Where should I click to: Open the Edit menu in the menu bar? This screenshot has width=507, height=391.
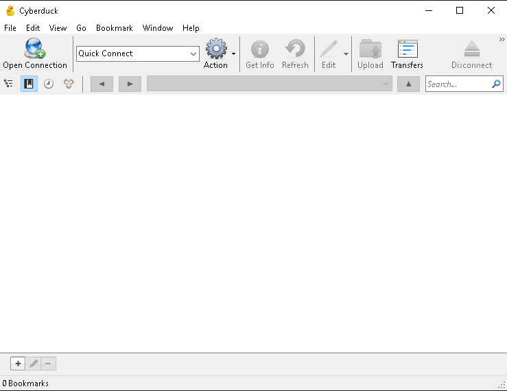[33, 28]
